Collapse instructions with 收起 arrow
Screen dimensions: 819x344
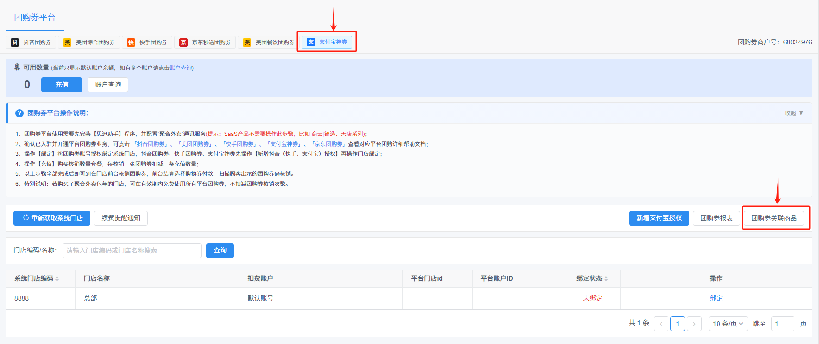coord(794,113)
